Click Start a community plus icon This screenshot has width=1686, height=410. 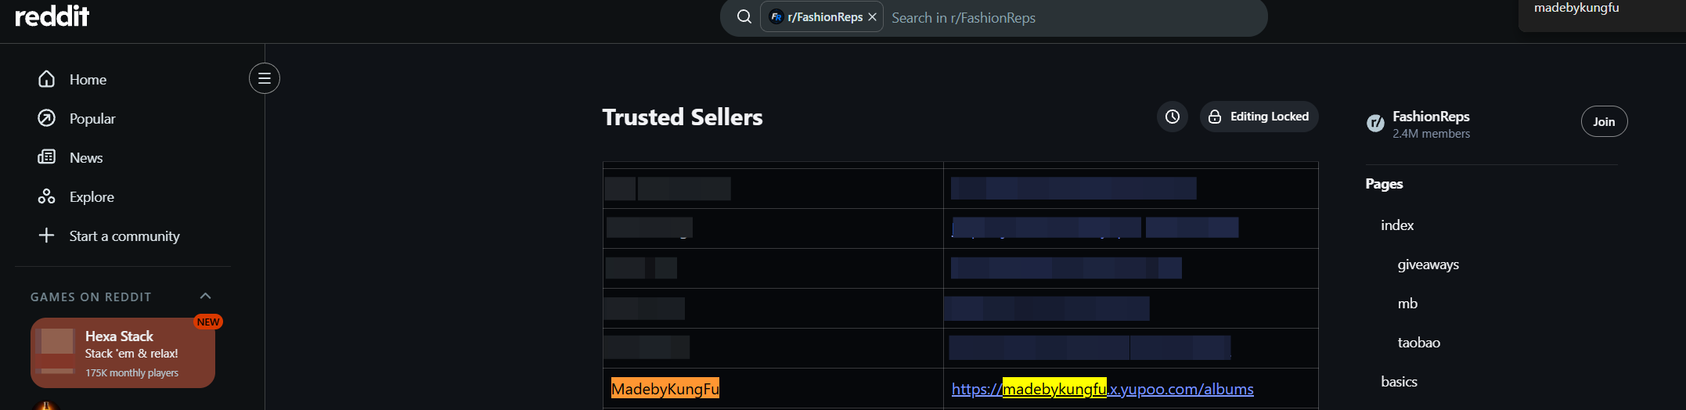coord(46,236)
